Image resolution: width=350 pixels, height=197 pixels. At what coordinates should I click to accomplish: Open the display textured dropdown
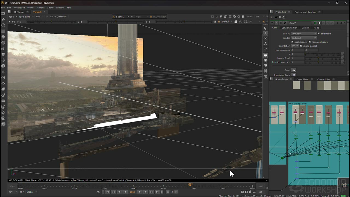pos(304,34)
